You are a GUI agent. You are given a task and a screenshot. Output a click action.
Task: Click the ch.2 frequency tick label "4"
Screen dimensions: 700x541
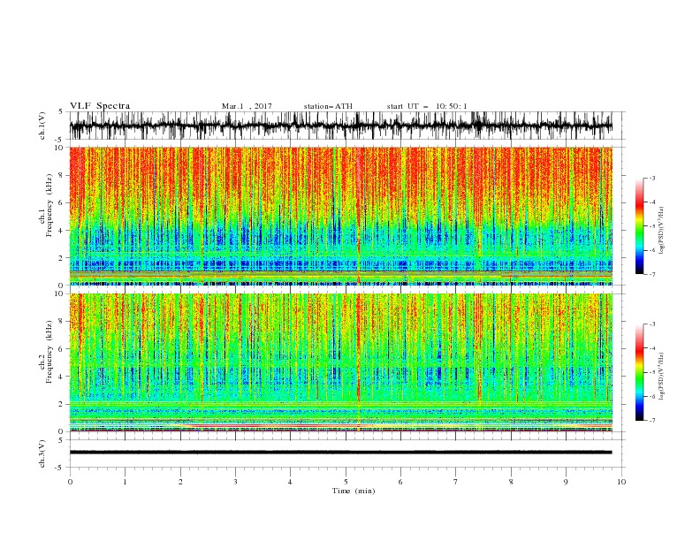click(x=61, y=377)
